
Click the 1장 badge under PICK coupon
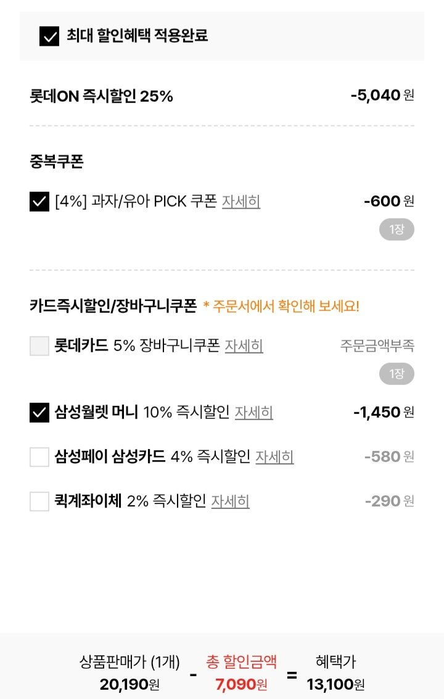click(x=397, y=229)
